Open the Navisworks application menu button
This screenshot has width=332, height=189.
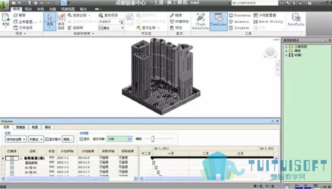pos(4,5)
